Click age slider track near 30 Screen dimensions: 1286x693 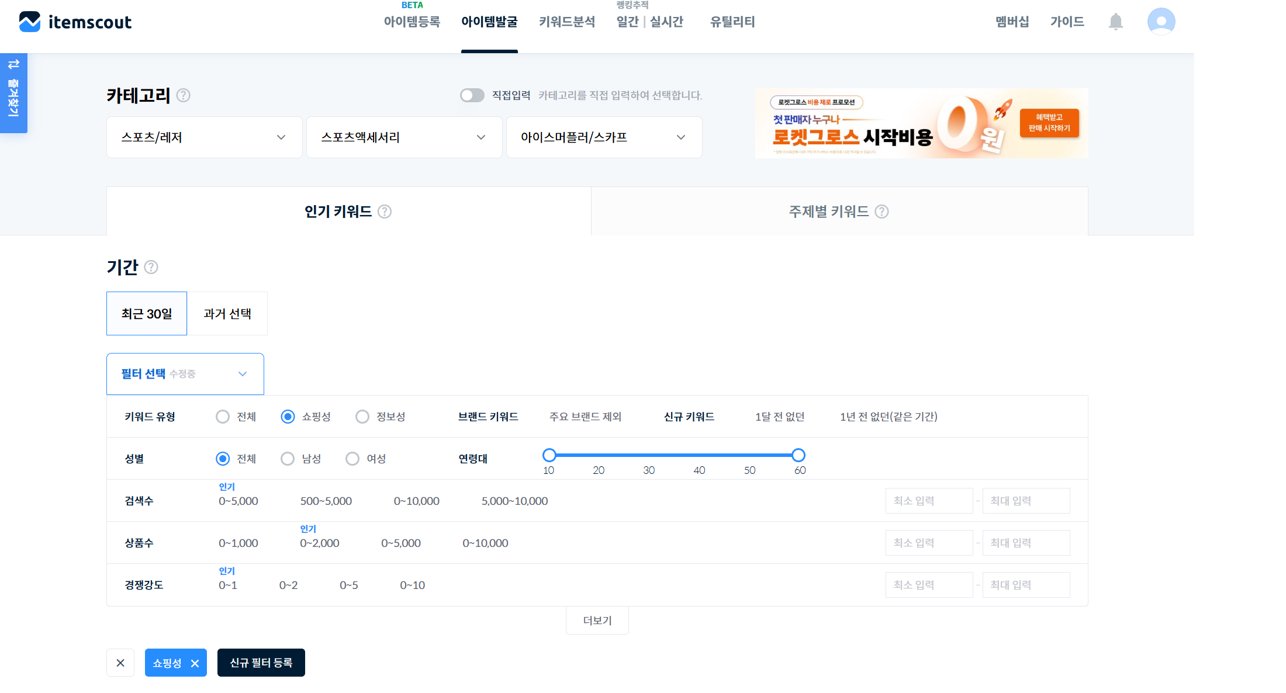[x=649, y=455]
